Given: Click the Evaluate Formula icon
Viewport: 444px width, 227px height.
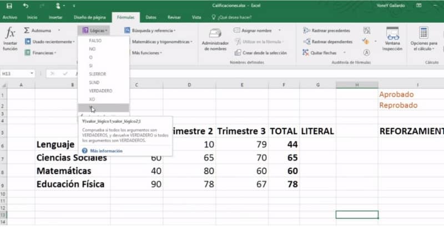Looking at the screenshot, I should point(366,53).
